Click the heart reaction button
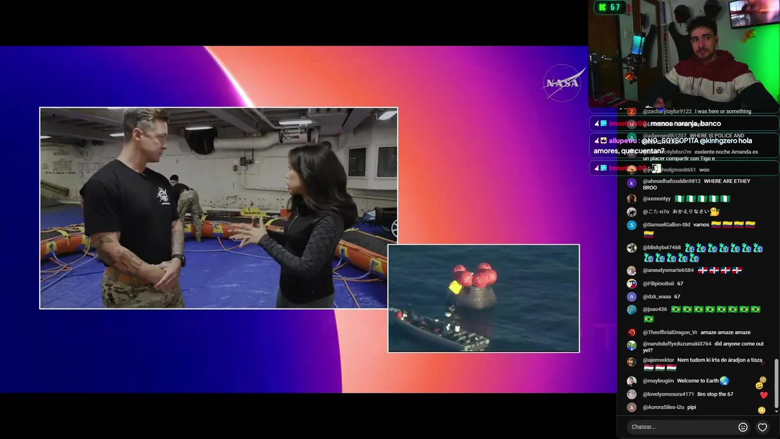780x439 pixels. point(762,427)
